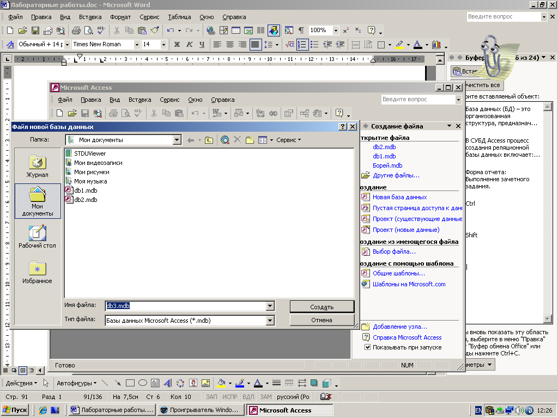Expand Word's zoom 100% dropdown

[336, 30]
